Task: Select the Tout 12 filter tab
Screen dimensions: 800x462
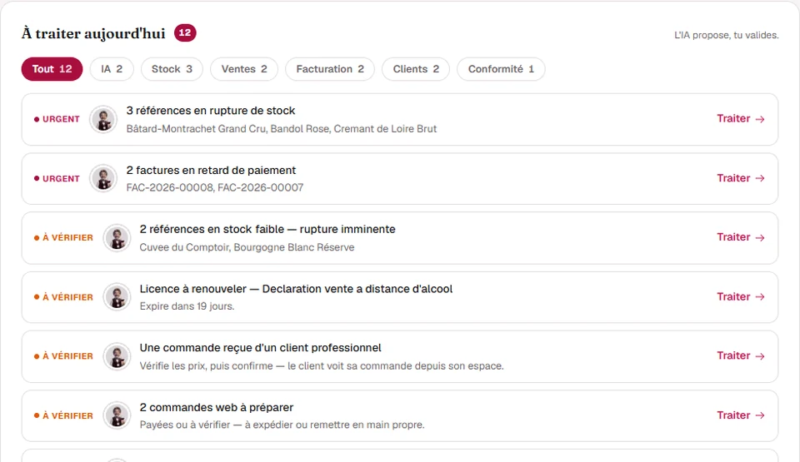Action: coord(52,69)
